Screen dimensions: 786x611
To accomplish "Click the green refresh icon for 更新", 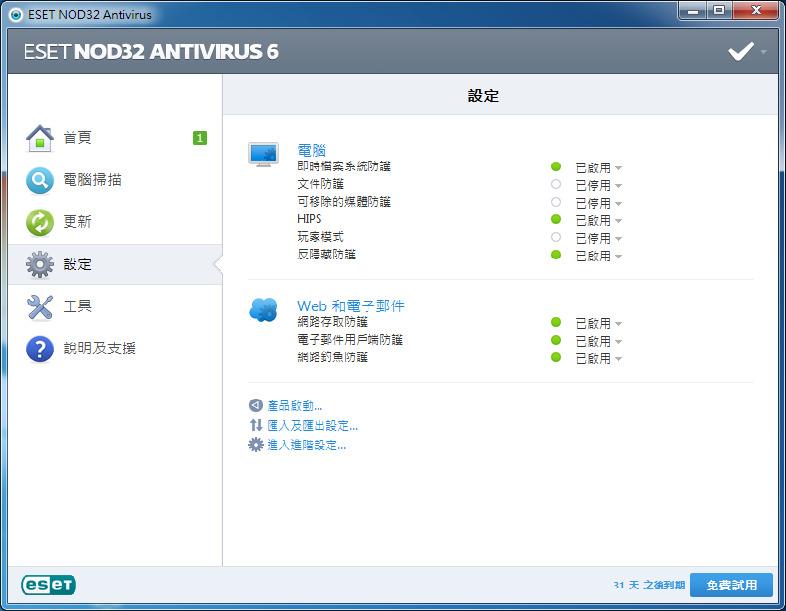I will 40,222.
